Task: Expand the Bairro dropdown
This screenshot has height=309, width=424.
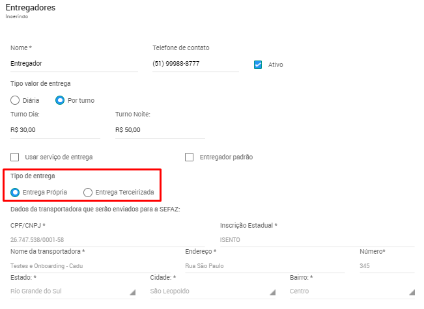Action: [352, 291]
